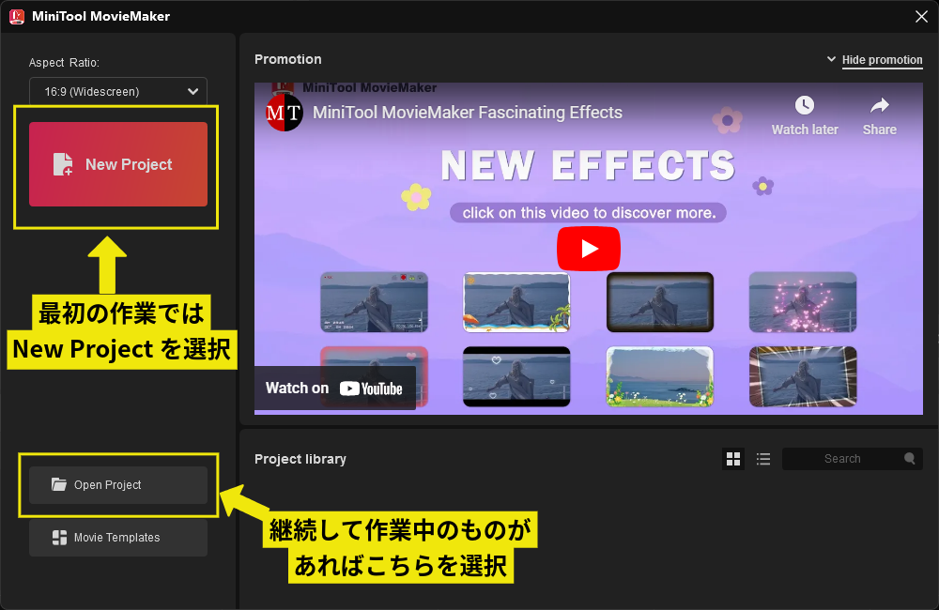Click the dark vignette effect thumbnail
The width and height of the screenshot is (939, 610).
660,302
